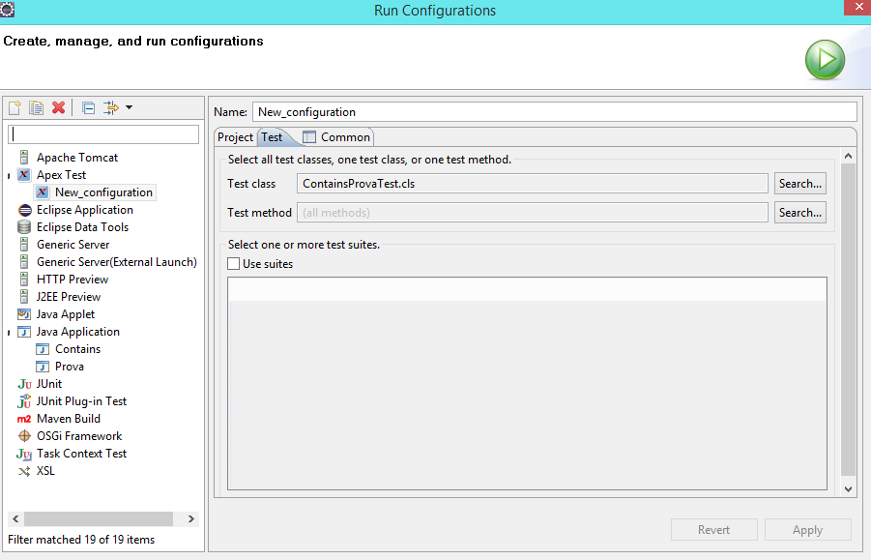Click the Maven Build m2 icon
This screenshot has width=871, height=560.
click(x=24, y=419)
